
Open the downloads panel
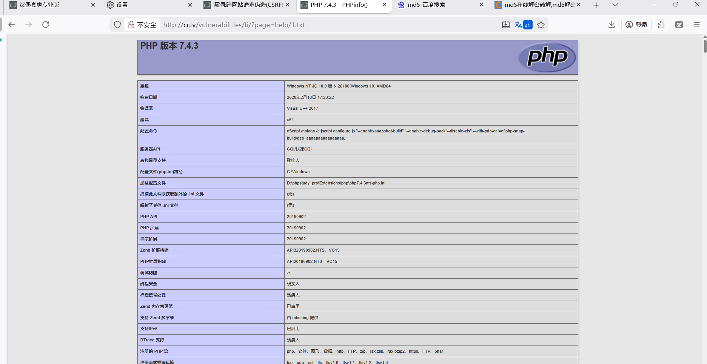[x=612, y=25]
